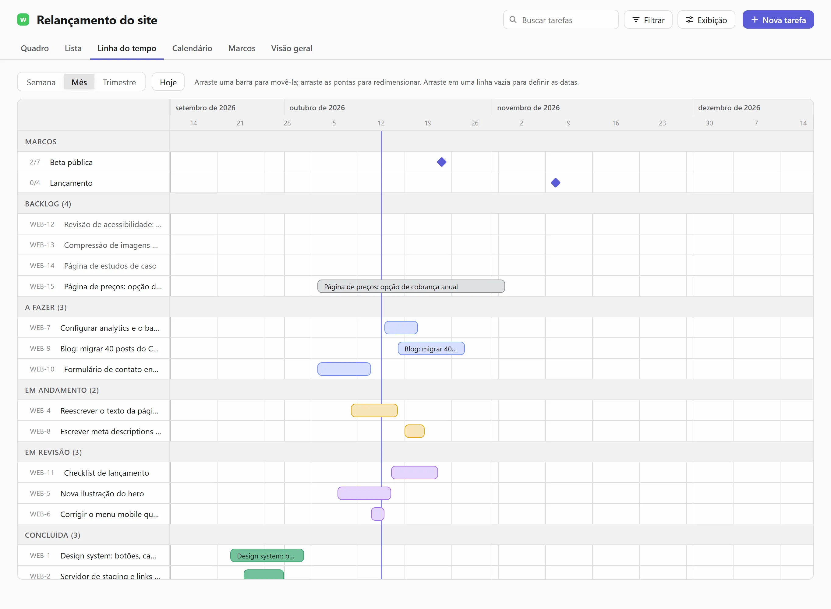Open the Marcos tab

[x=242, y=48]
